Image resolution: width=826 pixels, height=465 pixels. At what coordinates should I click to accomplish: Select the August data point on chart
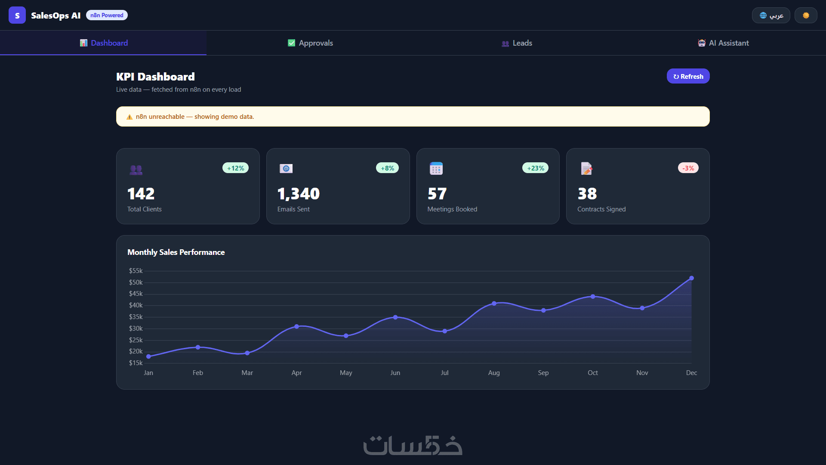pos(494,304)
